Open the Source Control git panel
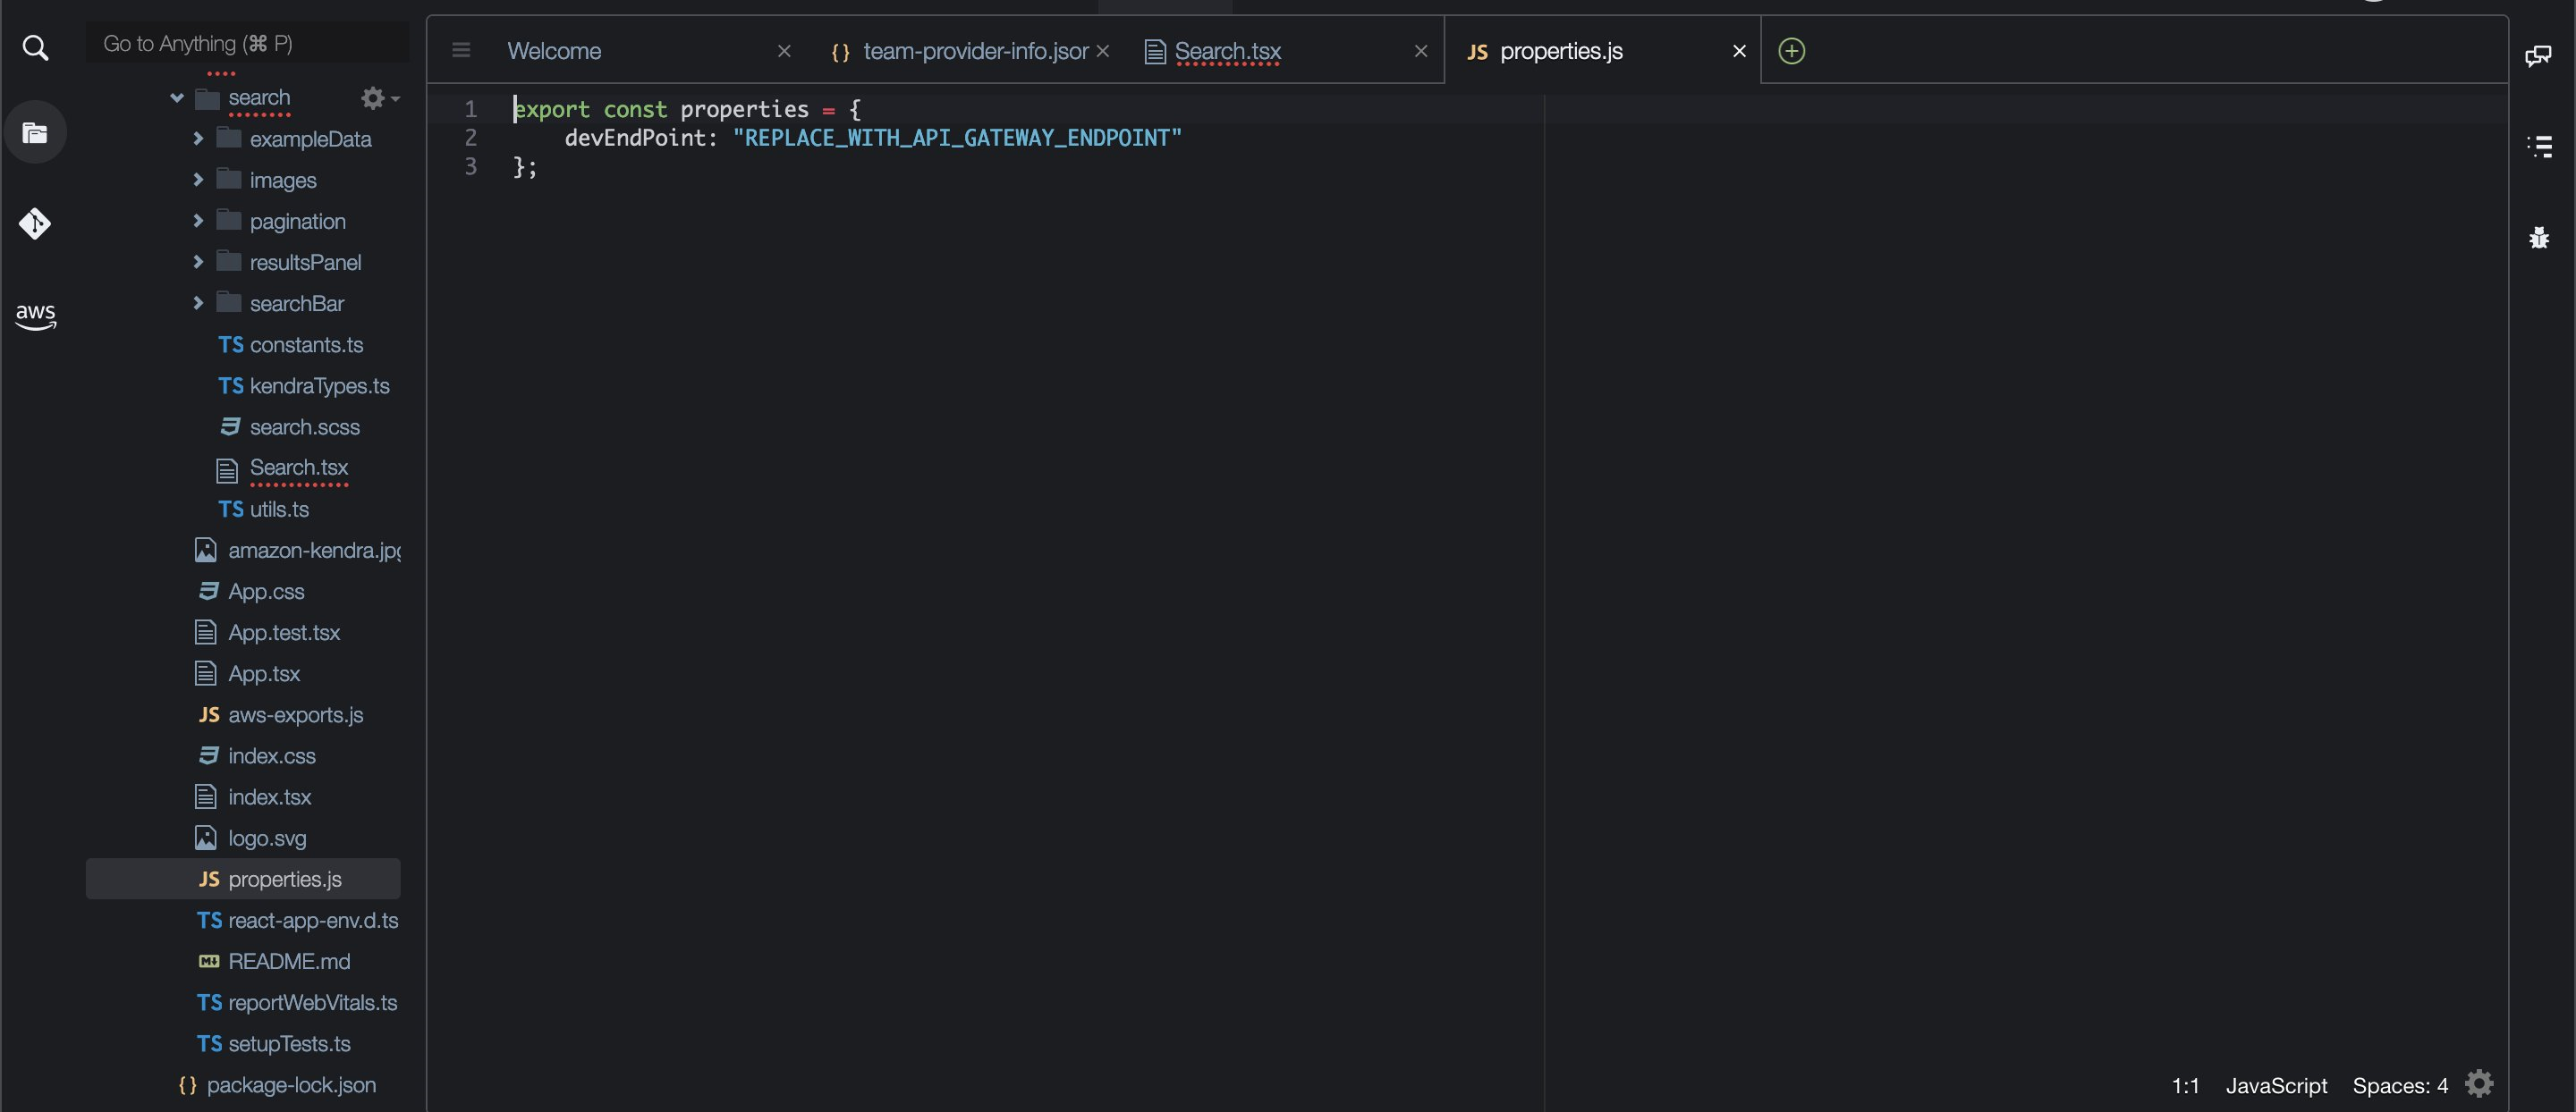Screen dimensions: 2576x1112 click(x=35, y=223)
